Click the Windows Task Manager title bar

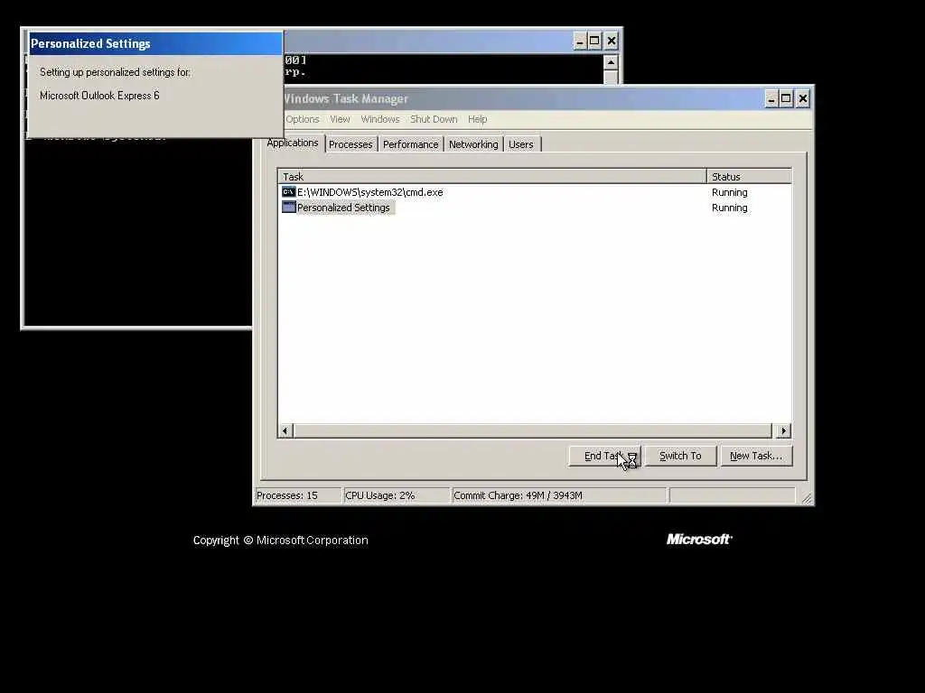(x=522, y=98)
